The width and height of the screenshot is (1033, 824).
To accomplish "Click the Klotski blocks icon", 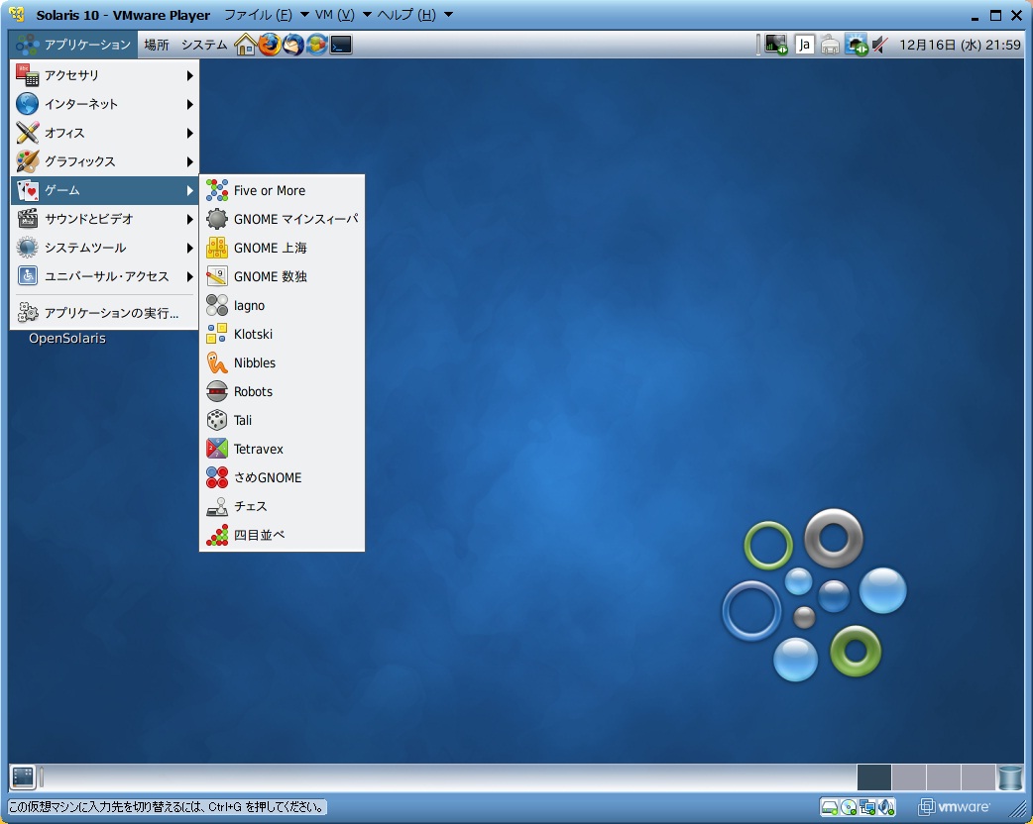I will click(x=217, y=334).
